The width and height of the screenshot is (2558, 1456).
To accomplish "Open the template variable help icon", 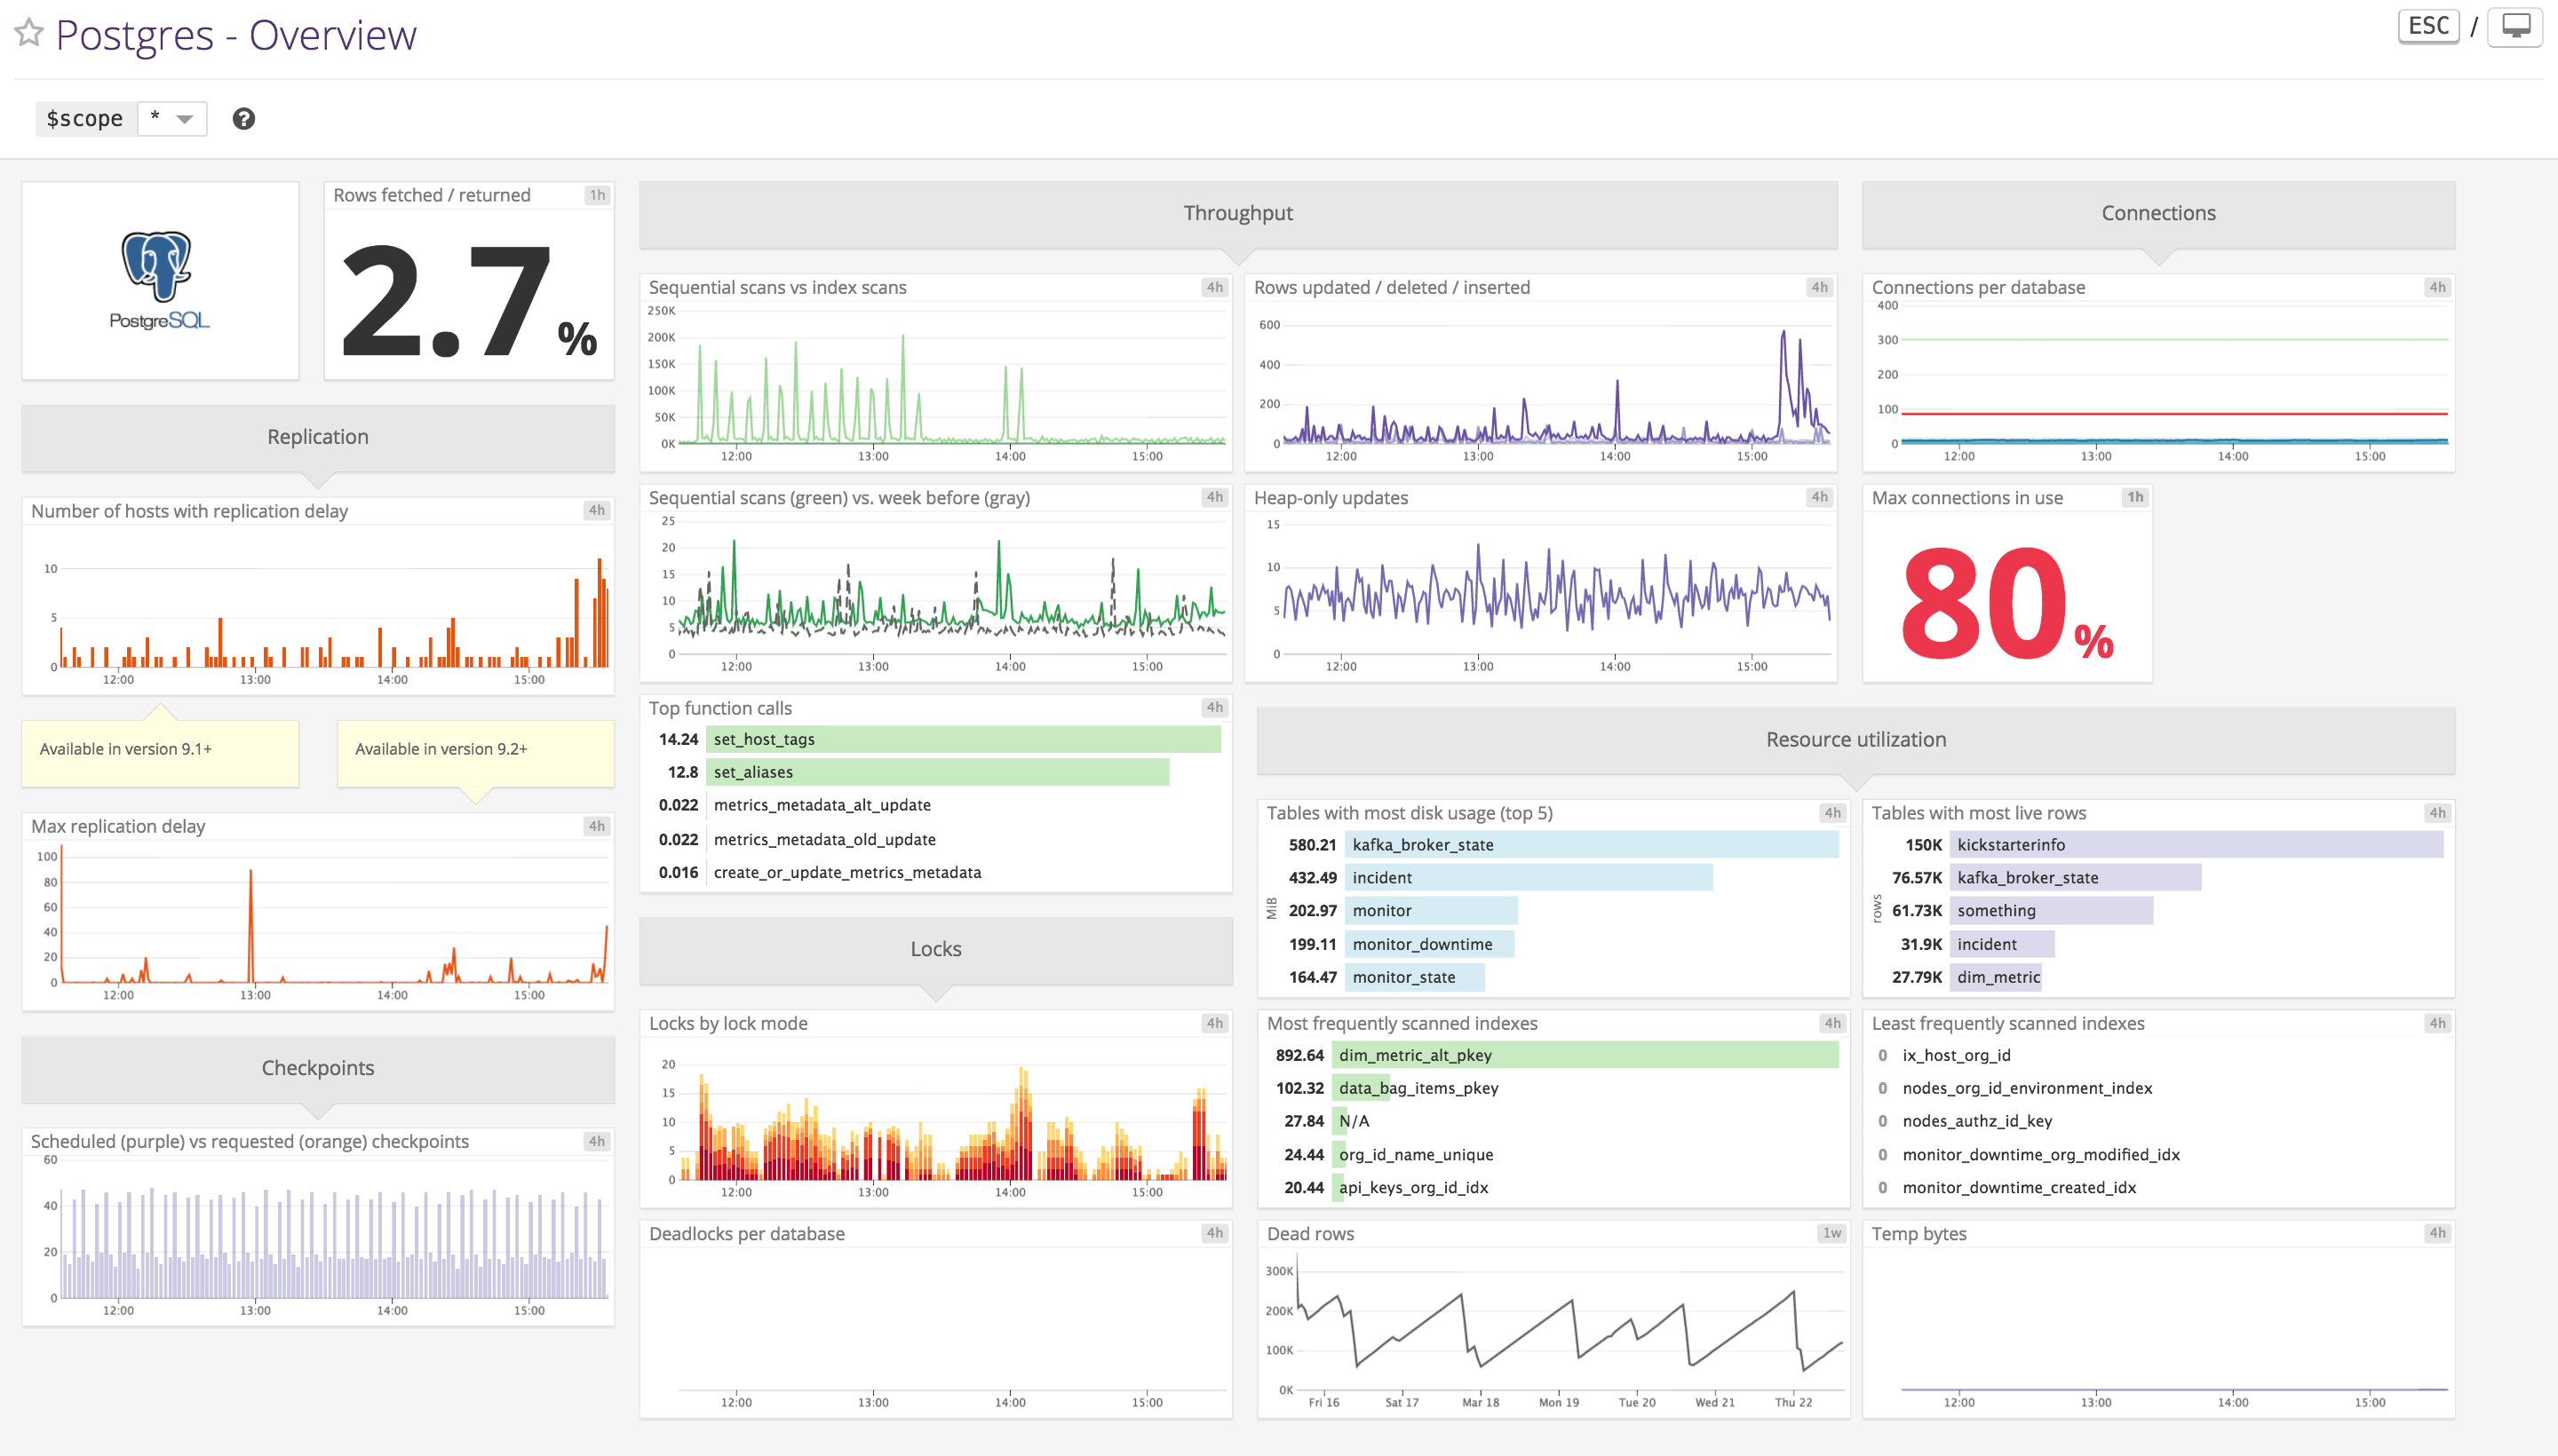I will coord(243,119).
